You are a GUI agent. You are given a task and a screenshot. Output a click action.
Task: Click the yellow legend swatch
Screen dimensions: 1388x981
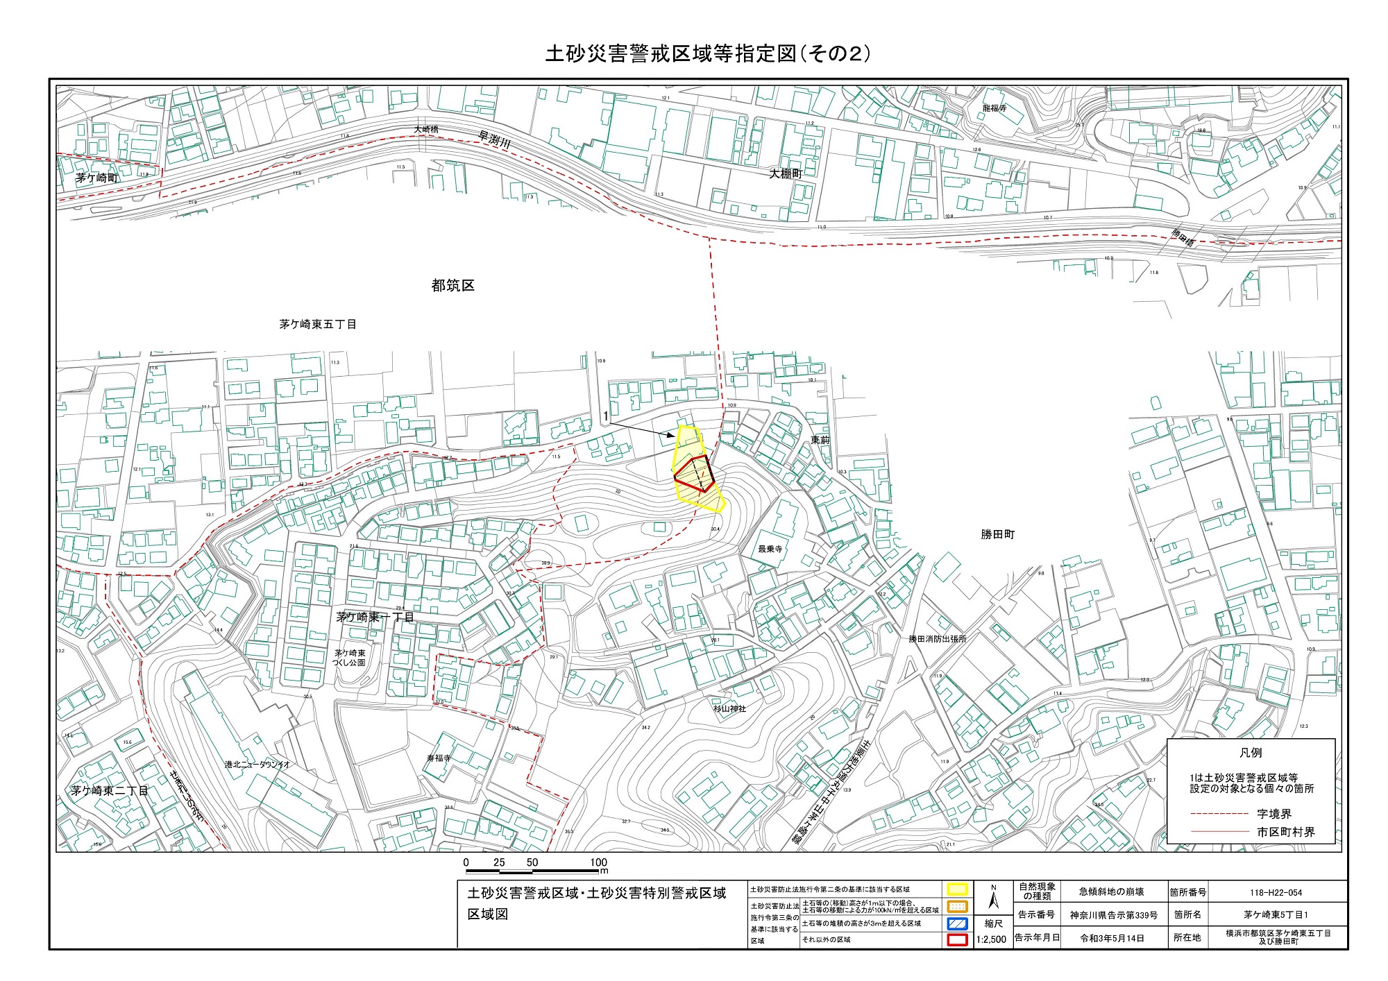coord(958,889)
